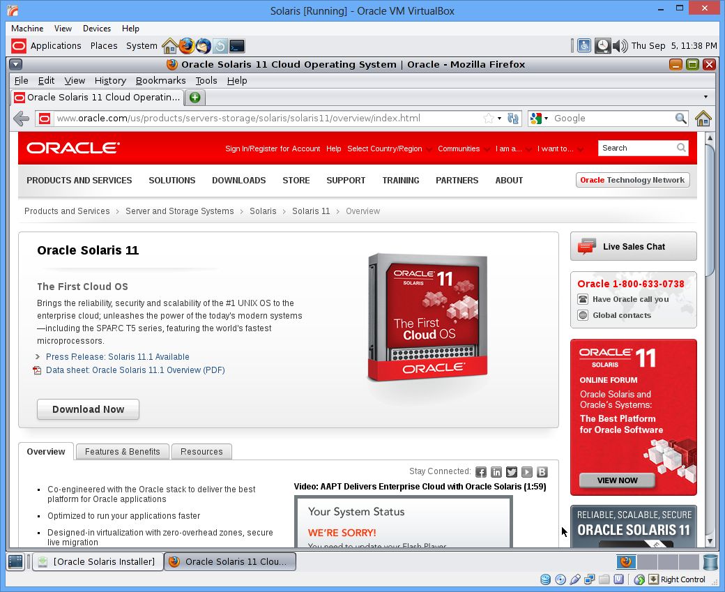Open the Firefox window menu arrow button

pos(16,64)
